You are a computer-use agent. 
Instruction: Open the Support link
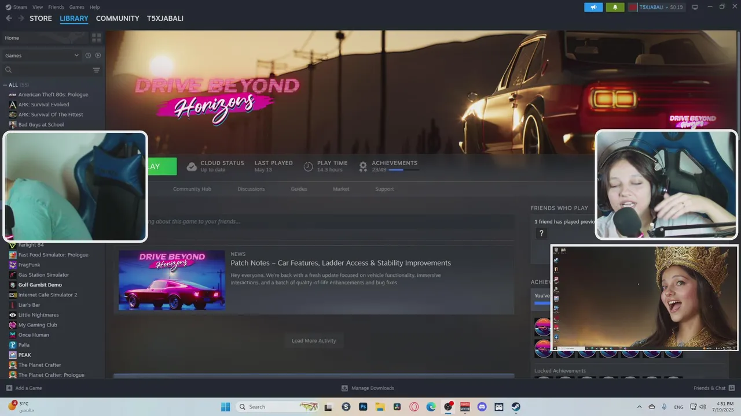[384, 189]
